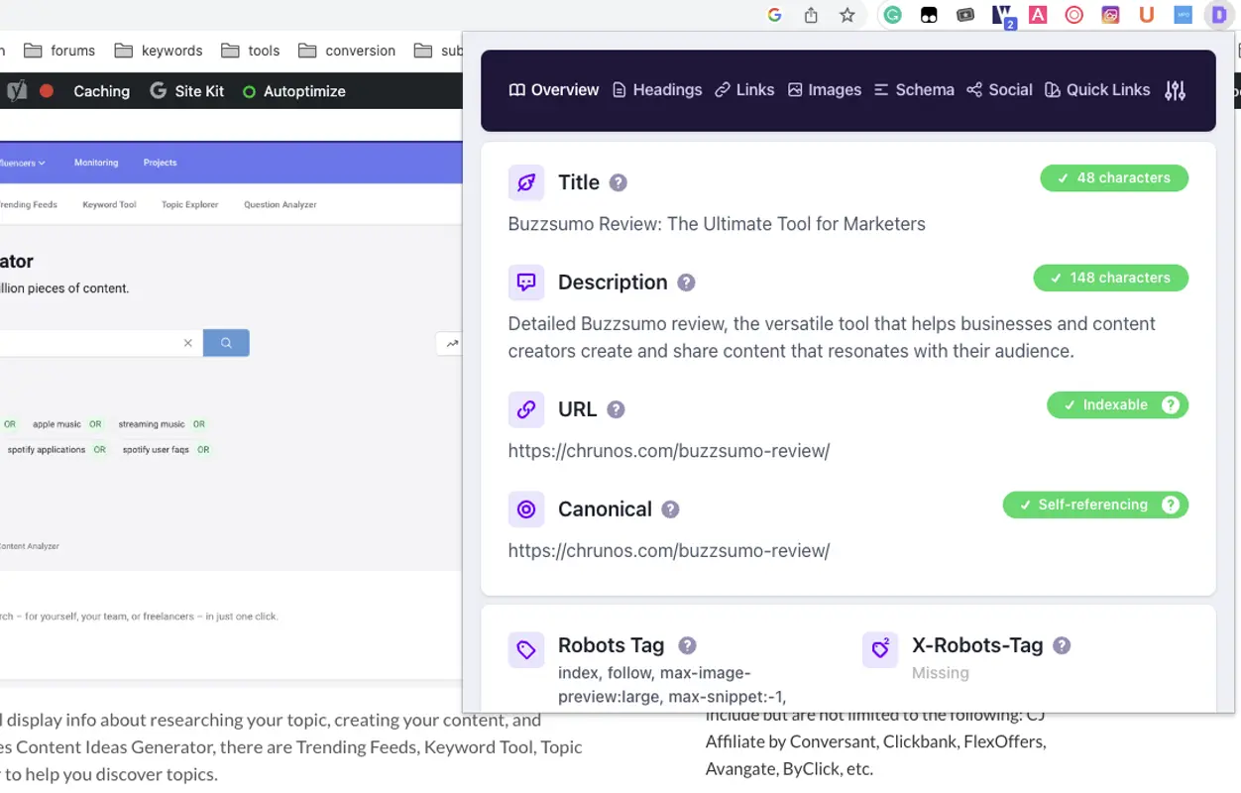Go to the Quick Links tab
Image resolution: width=1241 pixels, height=793 pixels.
(1097, 90)
